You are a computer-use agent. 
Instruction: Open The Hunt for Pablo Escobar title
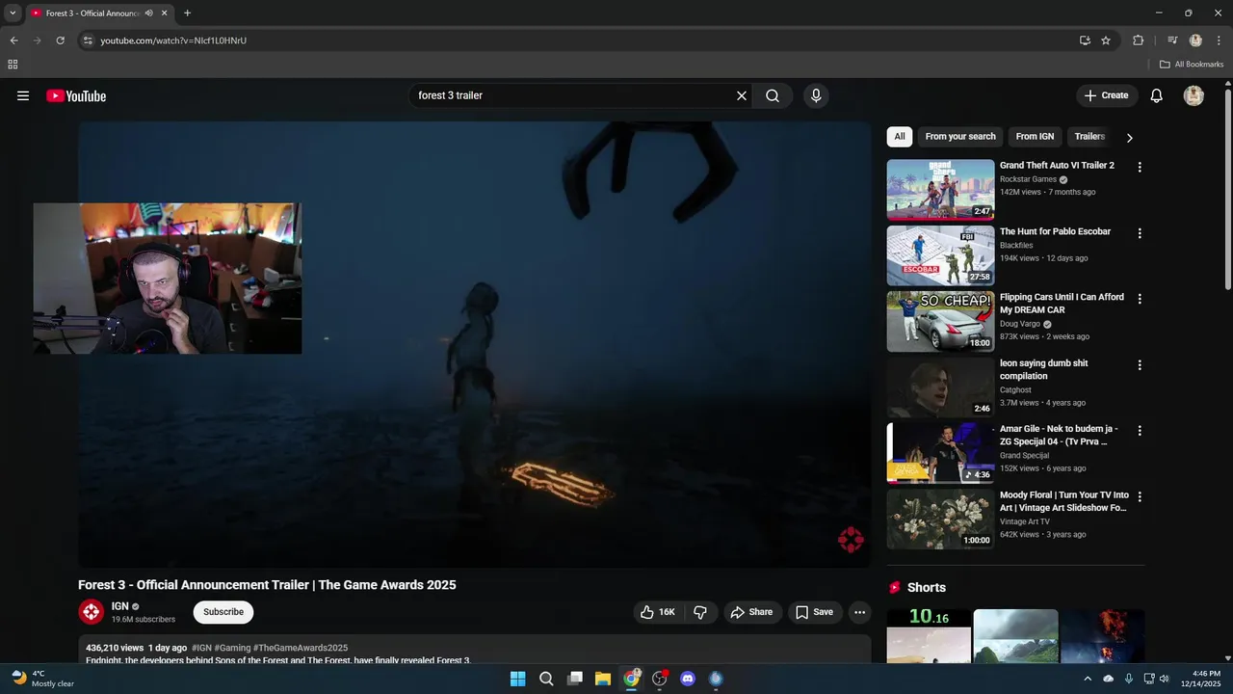1055,231
